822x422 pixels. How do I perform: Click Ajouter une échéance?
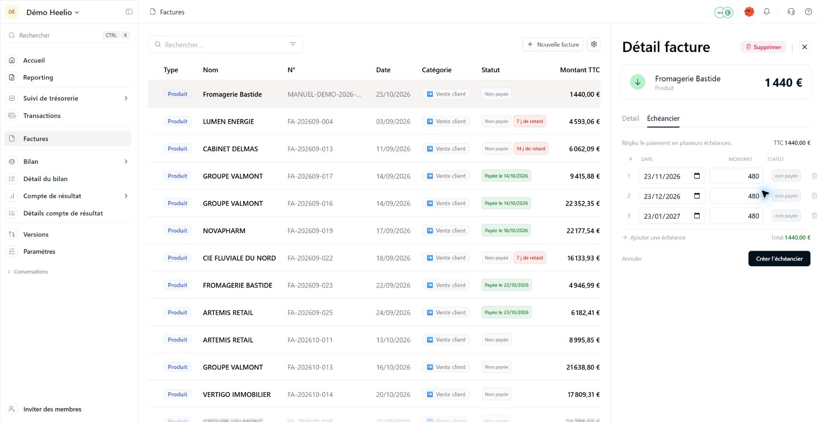pyautogui.click(x=653, y=237)
